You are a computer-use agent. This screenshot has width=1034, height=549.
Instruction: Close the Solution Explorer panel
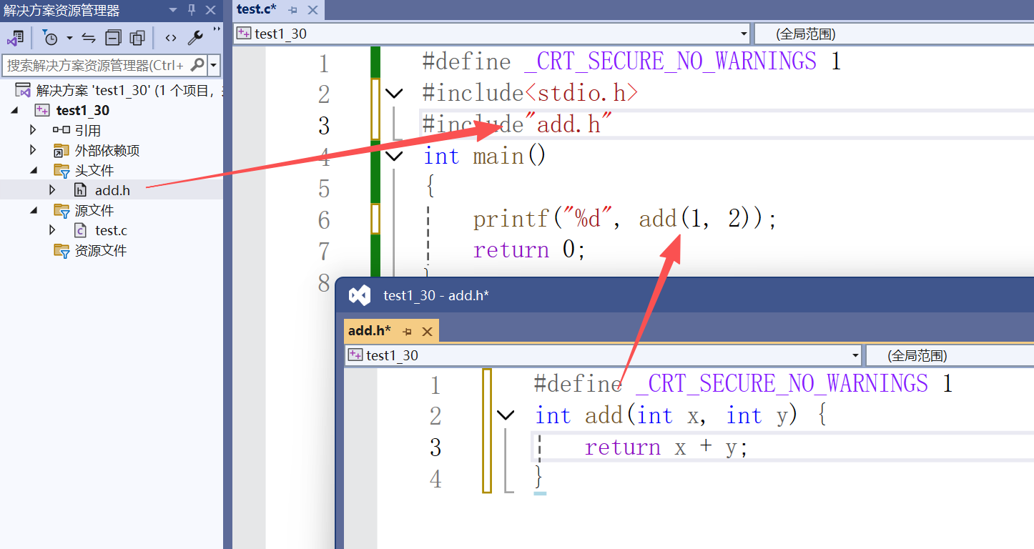click(210, 10)
